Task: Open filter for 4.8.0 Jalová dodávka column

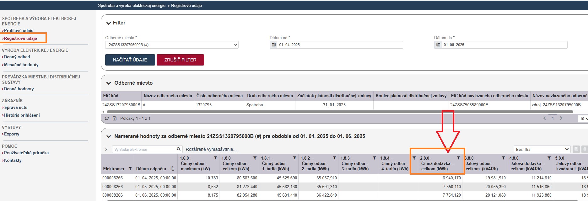Action: [x=549, y=158]
